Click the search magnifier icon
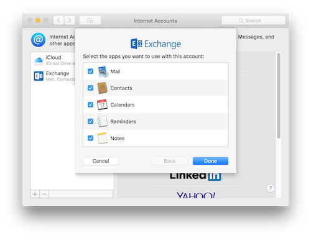This screenshot has width=311, height=238. point(241,21)
